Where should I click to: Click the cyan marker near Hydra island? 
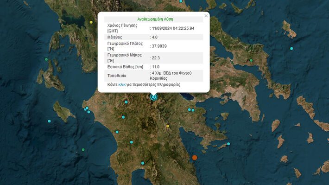click(x=228, y=144)
